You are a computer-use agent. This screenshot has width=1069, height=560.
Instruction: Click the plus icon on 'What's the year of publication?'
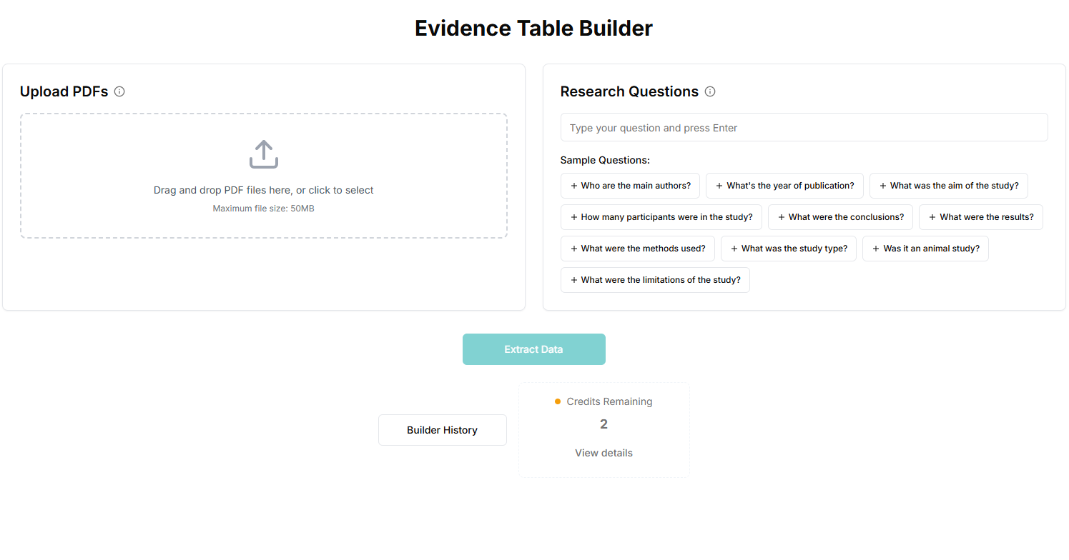(717, 186)
